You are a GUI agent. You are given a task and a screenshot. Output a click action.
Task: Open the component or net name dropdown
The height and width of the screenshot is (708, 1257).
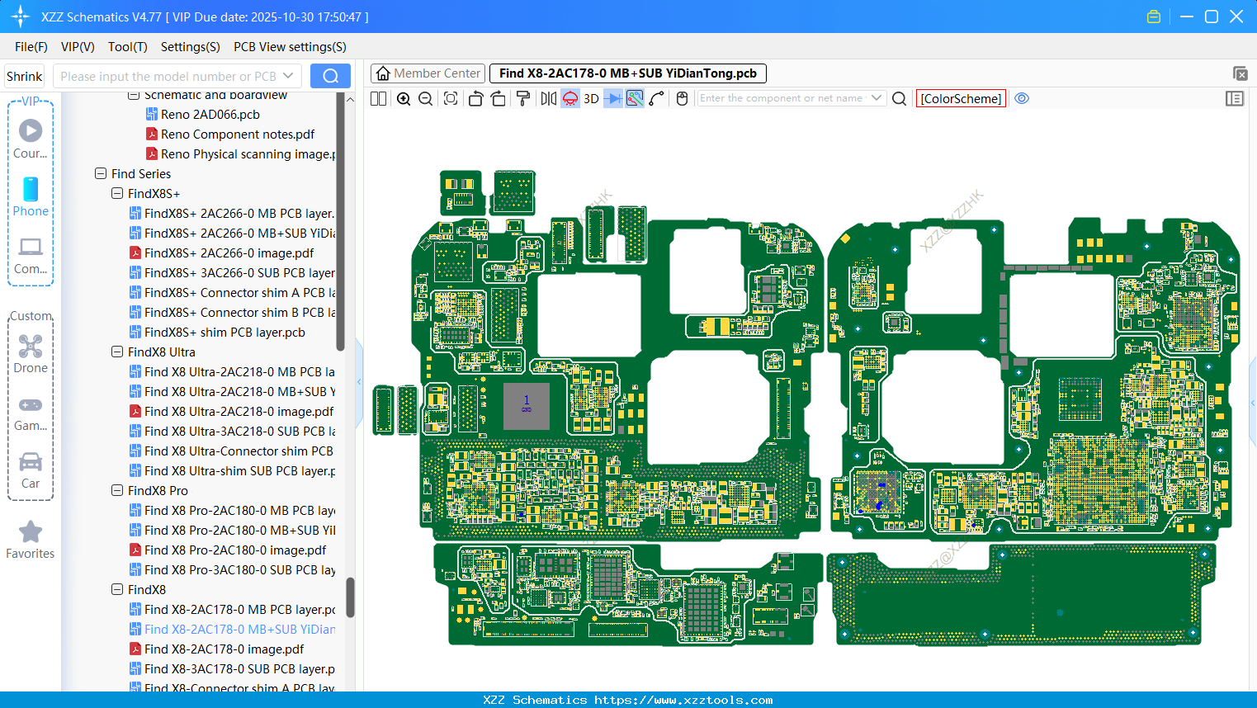[877, 98]
